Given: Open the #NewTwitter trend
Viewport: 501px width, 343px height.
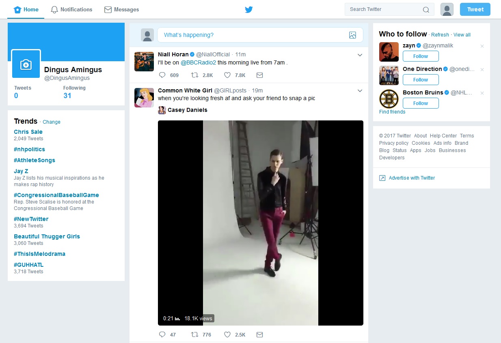Looking at the screenshot, I should pos(31,219).
